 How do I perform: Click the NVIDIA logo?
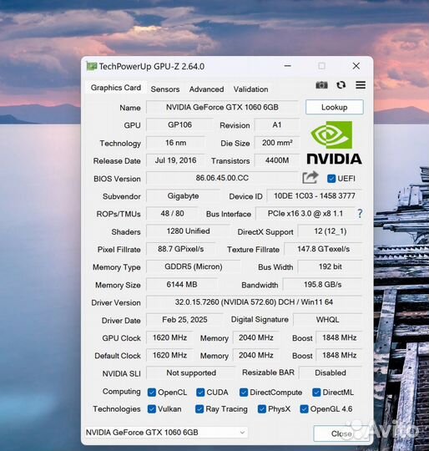334,143
